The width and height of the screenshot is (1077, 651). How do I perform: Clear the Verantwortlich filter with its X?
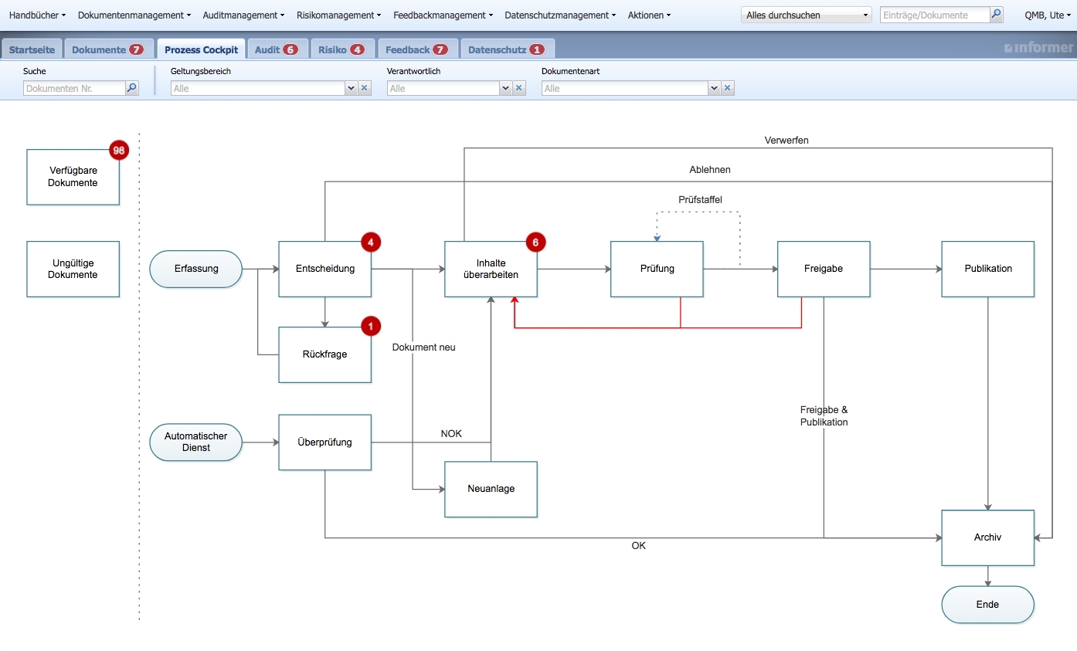519,89
